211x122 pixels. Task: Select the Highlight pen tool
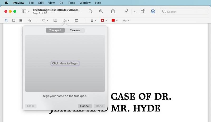pos(126,11)
